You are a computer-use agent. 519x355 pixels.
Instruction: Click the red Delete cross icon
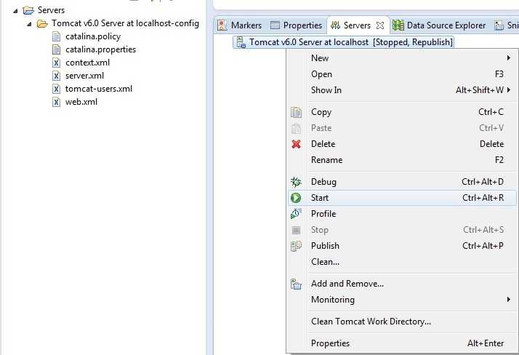(x=297, y=144)
